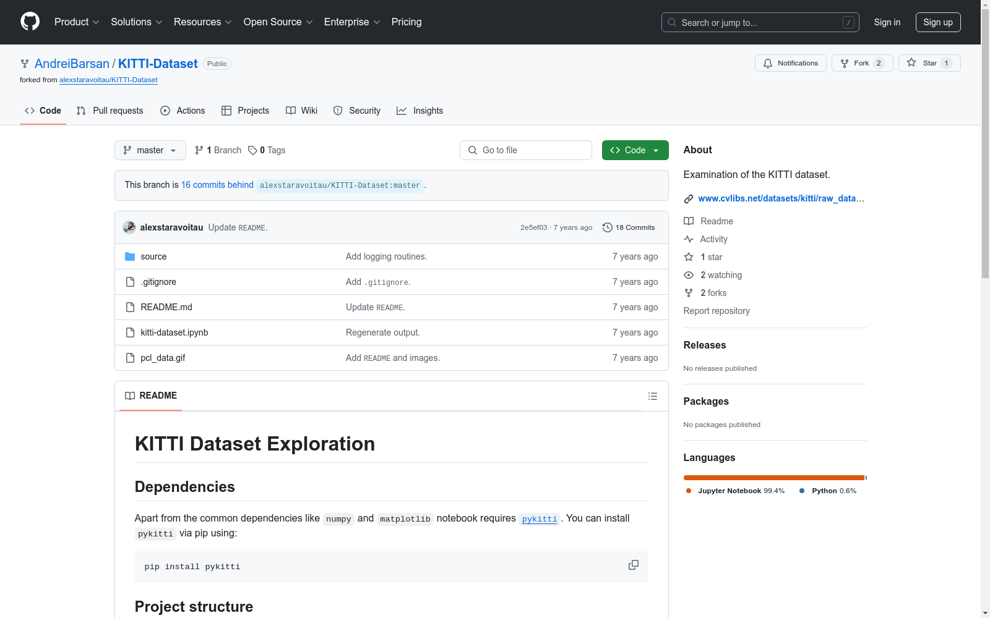Click the Star icon in the header button
Screen dimensions: 990x618
point(911,62)
